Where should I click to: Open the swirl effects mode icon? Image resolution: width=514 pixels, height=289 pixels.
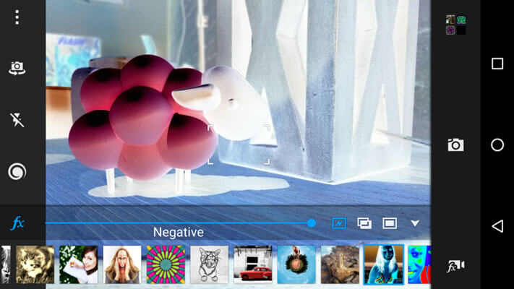pyautogui.click(x=17, y=171)
